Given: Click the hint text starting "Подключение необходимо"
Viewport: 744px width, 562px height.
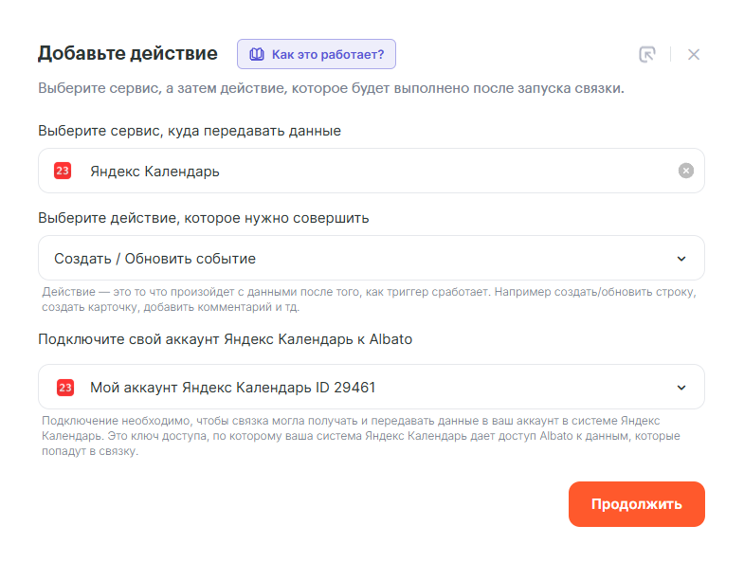Looking at the screenshot, I should coord(360,435).
